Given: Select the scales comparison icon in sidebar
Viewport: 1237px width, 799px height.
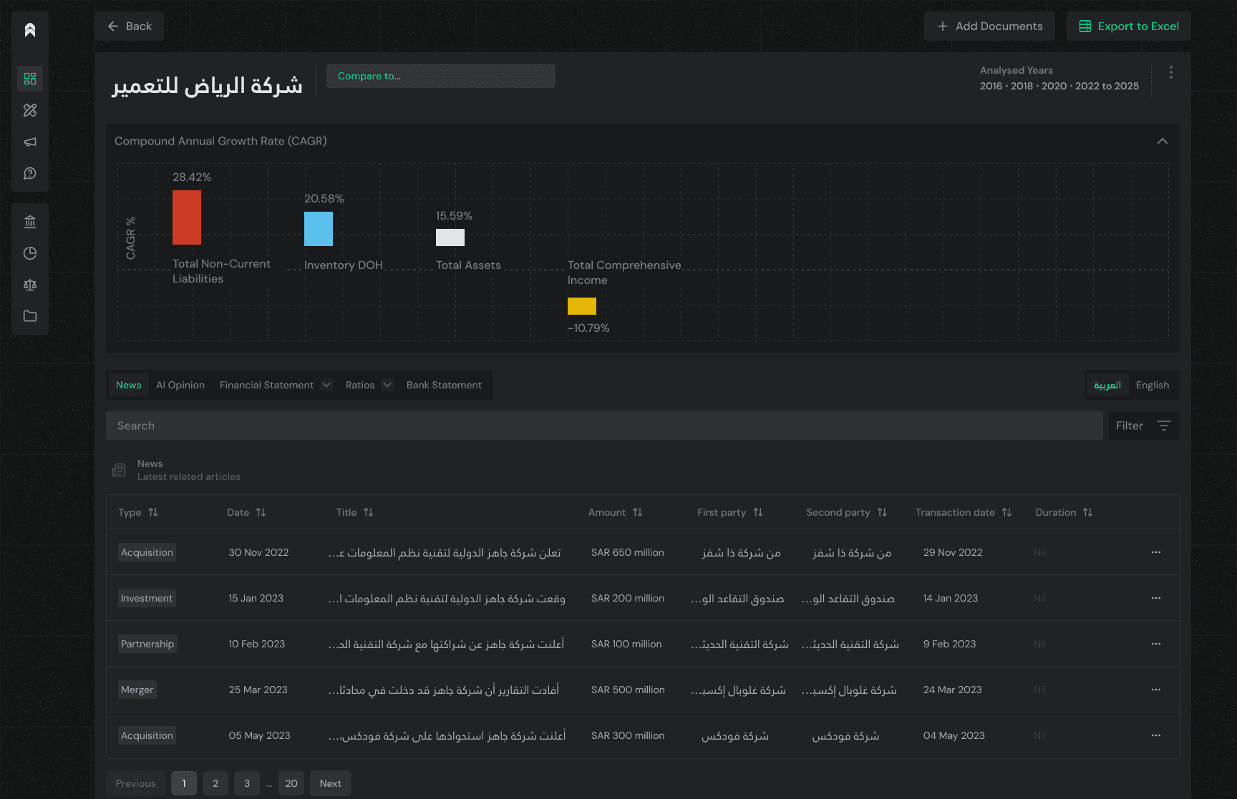Looking at the screenshot, I should coord(29,284).
